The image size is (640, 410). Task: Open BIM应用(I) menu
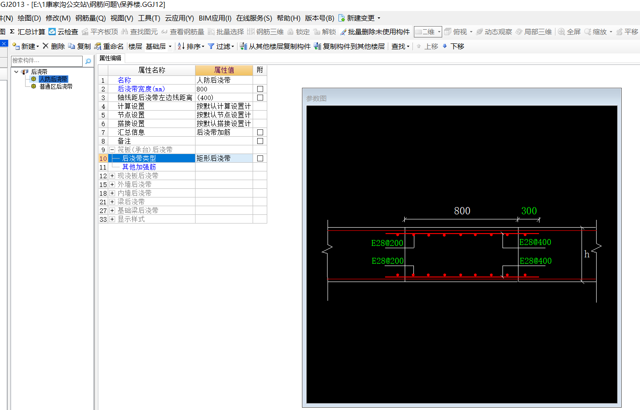pyautogui.click(x=215, y=18)
